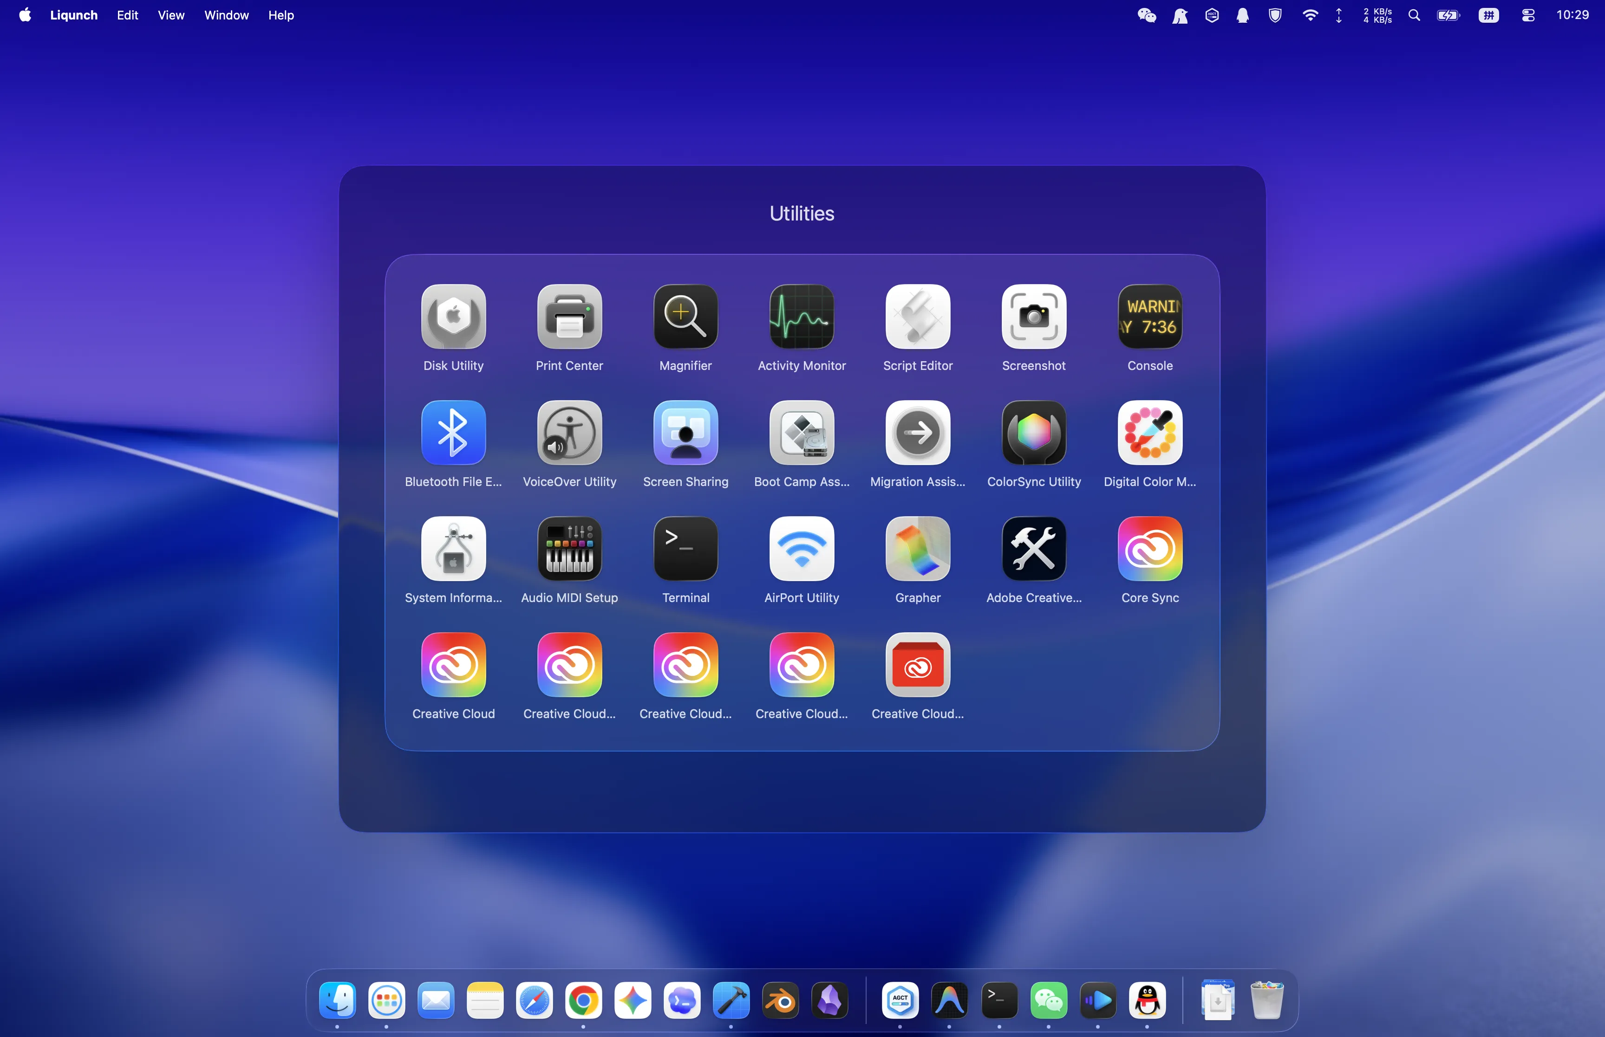Open Obsidian from the Dock
The image size is (1605, 1037).
830,1000
